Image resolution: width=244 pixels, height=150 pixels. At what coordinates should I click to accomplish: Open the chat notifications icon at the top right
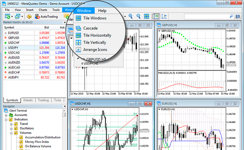(238, 17)
